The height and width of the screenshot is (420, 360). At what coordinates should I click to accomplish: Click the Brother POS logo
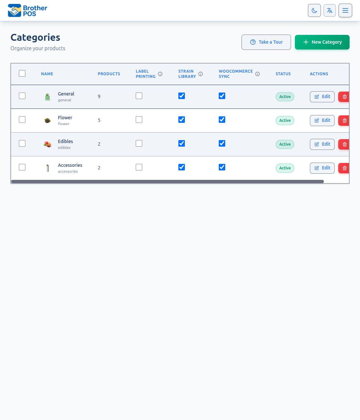point(27,10)
